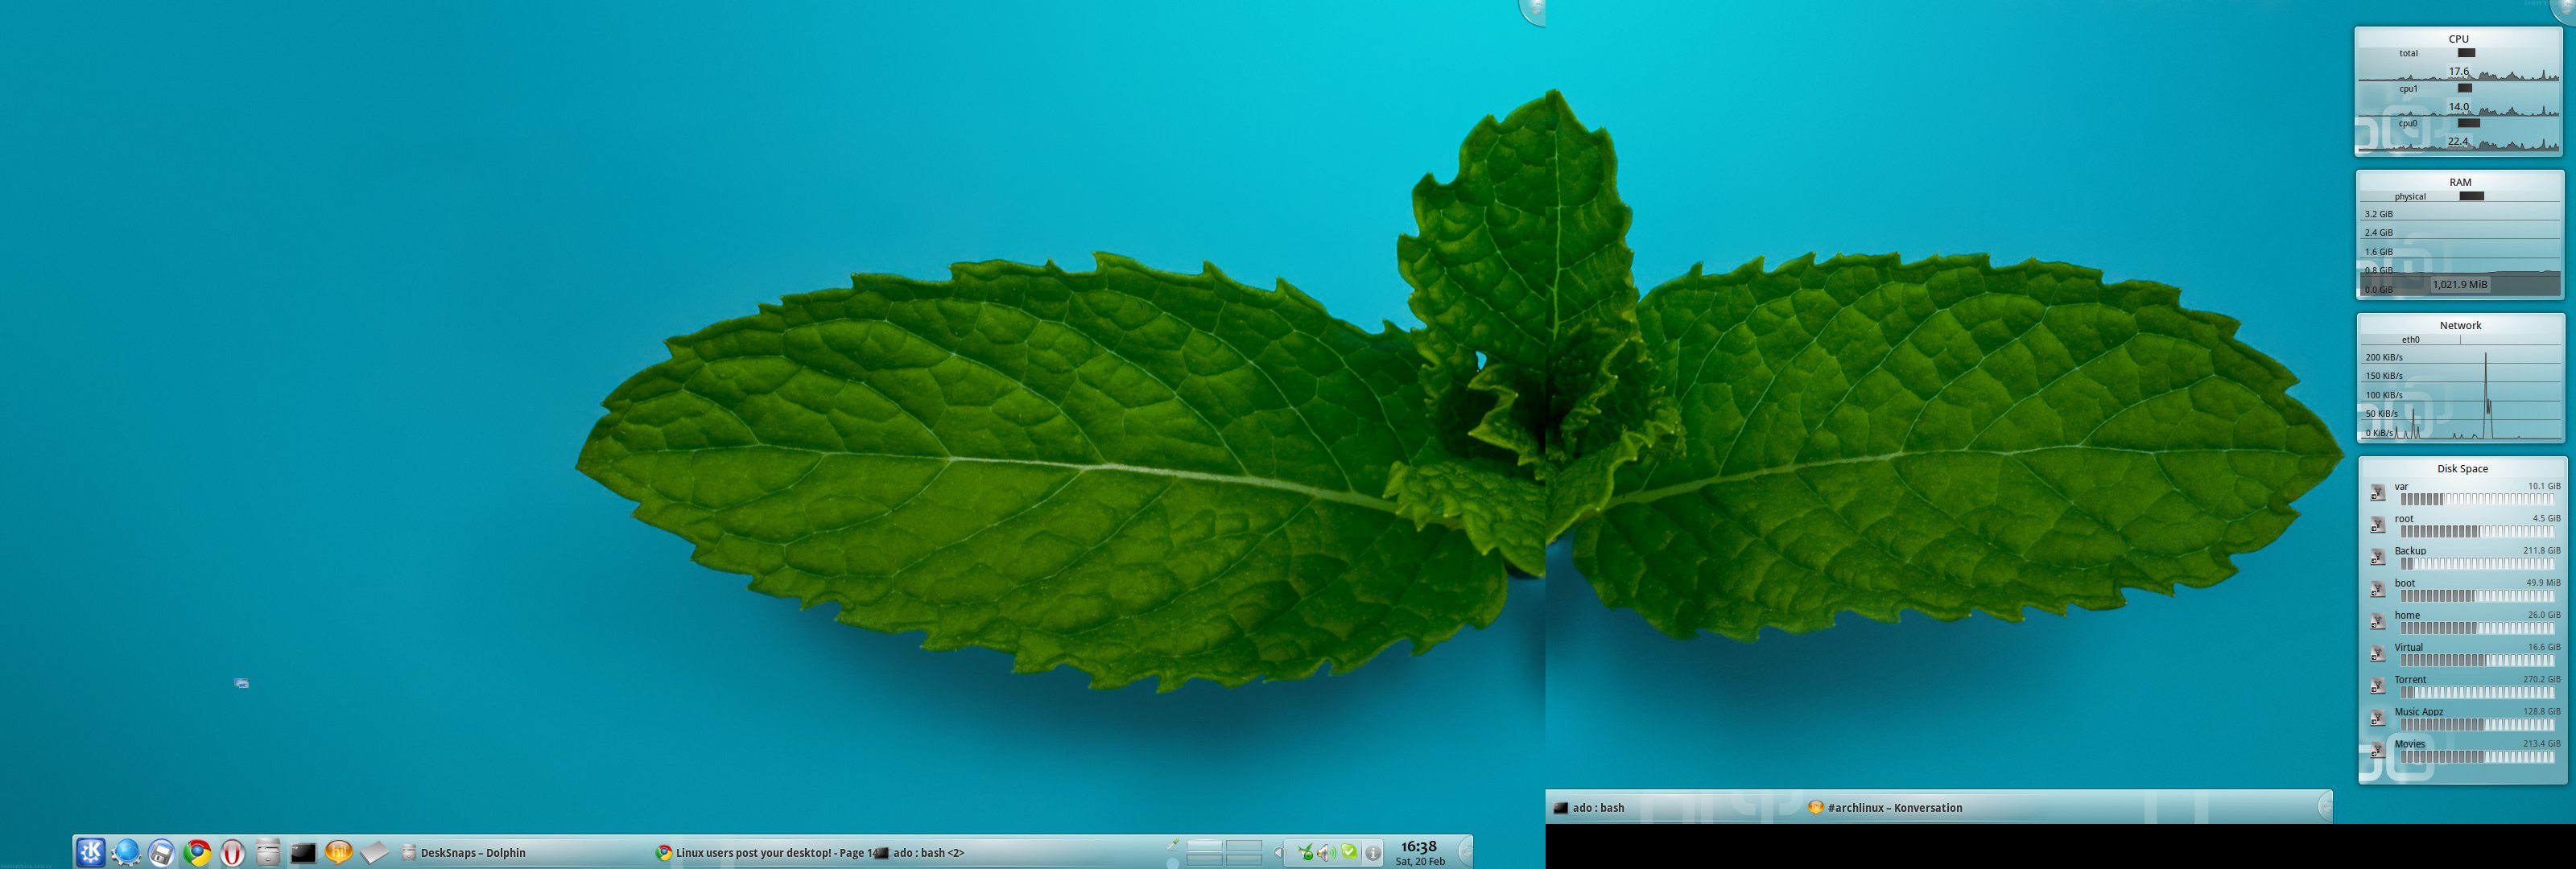Click the var partition drive icon
This screenshot has height=869, width=2576.
coord(2378,492)
